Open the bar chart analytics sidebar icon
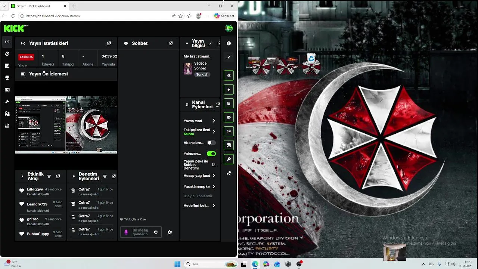The image size is (478, 269). [x=7, y=66]
